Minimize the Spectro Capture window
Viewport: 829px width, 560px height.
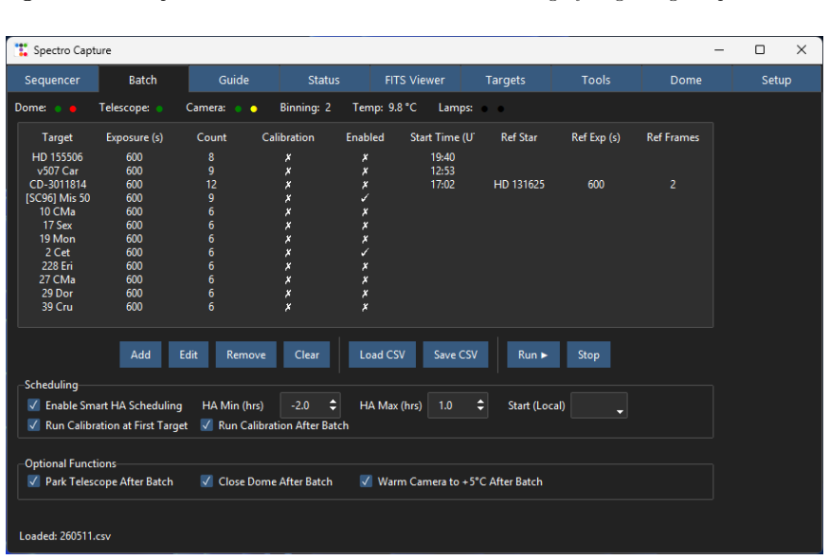(719, 49)
